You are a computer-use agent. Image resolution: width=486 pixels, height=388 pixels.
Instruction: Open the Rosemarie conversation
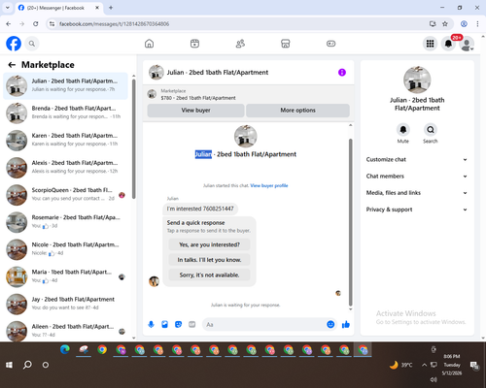tap(65, 222)
